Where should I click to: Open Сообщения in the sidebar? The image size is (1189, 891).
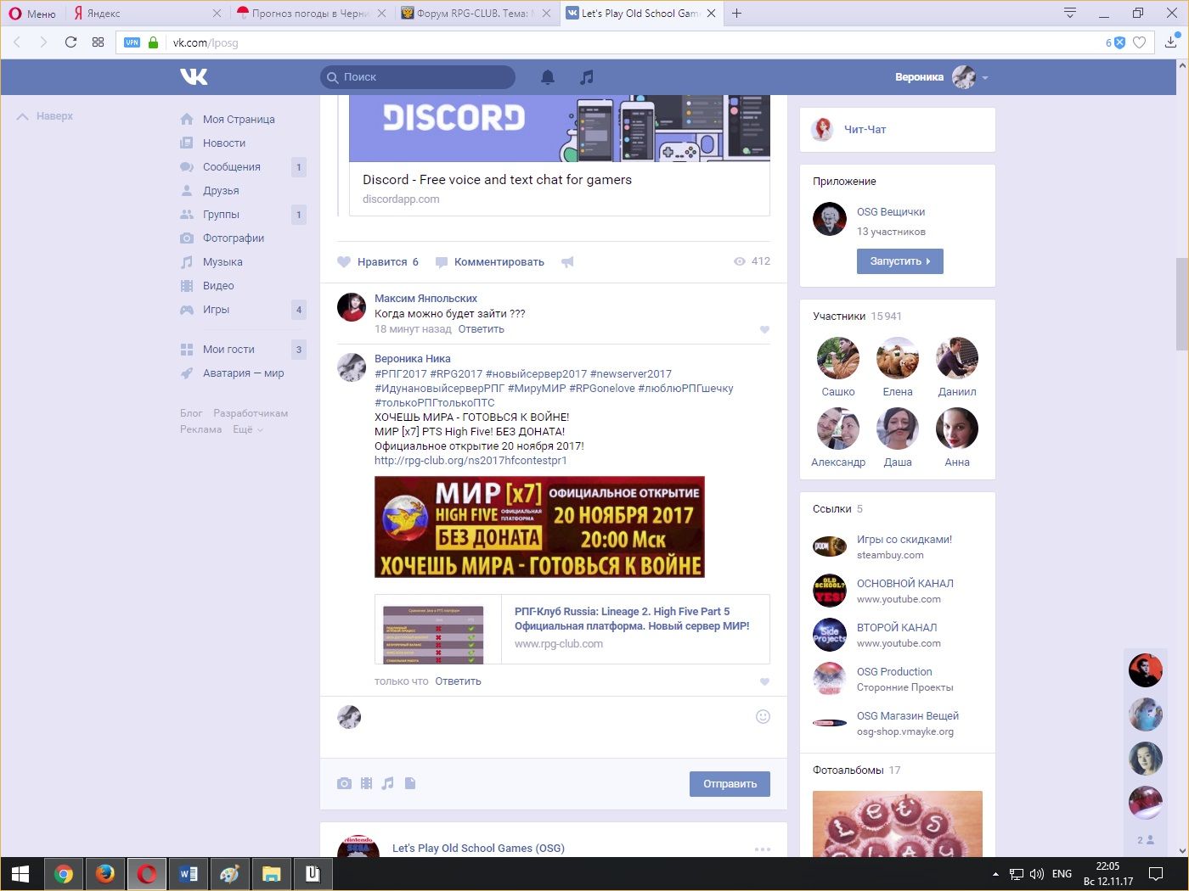232,167
